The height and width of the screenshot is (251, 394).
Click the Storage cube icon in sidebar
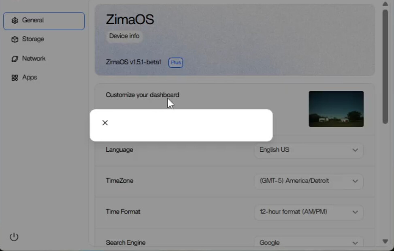15,40
